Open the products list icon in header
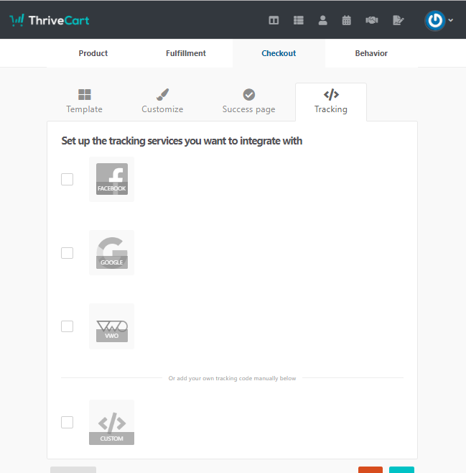Viewport: 466px width, 473px height. pyautogui.click(x=298, y=20)
